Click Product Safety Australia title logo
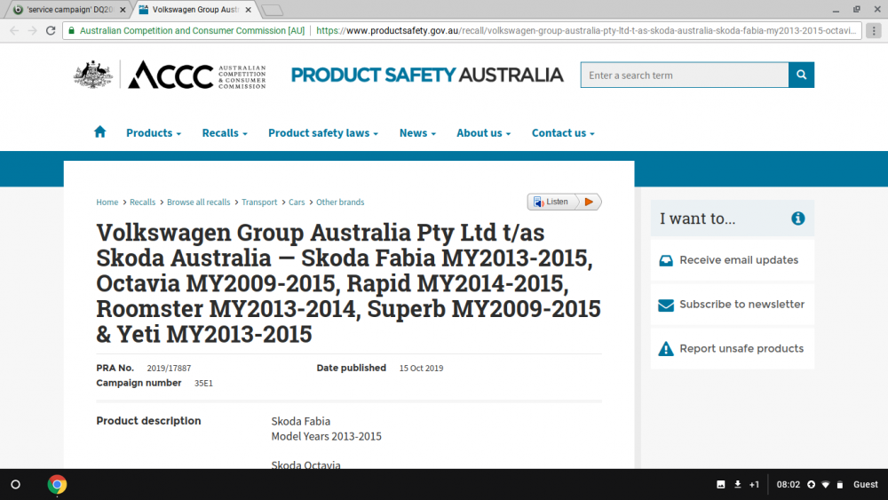The width and height of the screenshot is (888, 500). tap(427, 75)
